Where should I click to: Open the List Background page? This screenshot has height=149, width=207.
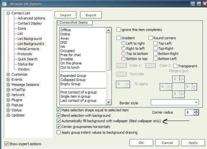(29, 39)
